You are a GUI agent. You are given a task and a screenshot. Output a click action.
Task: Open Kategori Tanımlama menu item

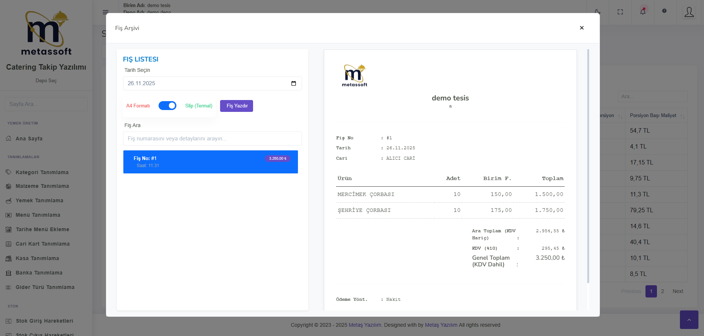tap(42, 172)
